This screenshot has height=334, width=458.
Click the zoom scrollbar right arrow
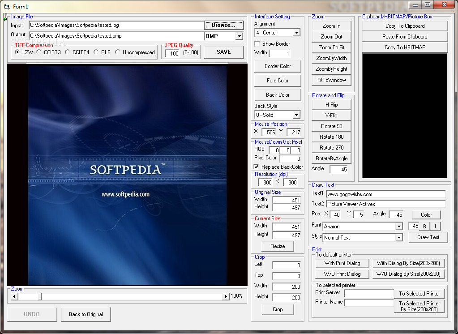pyautogui.click(x=226, y=296)
